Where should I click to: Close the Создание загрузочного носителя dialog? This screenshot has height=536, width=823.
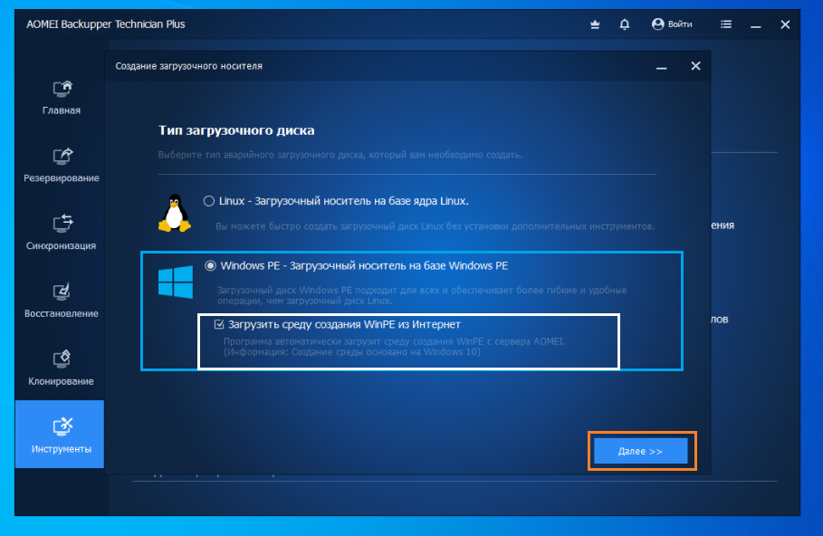(x=695, y=66)
